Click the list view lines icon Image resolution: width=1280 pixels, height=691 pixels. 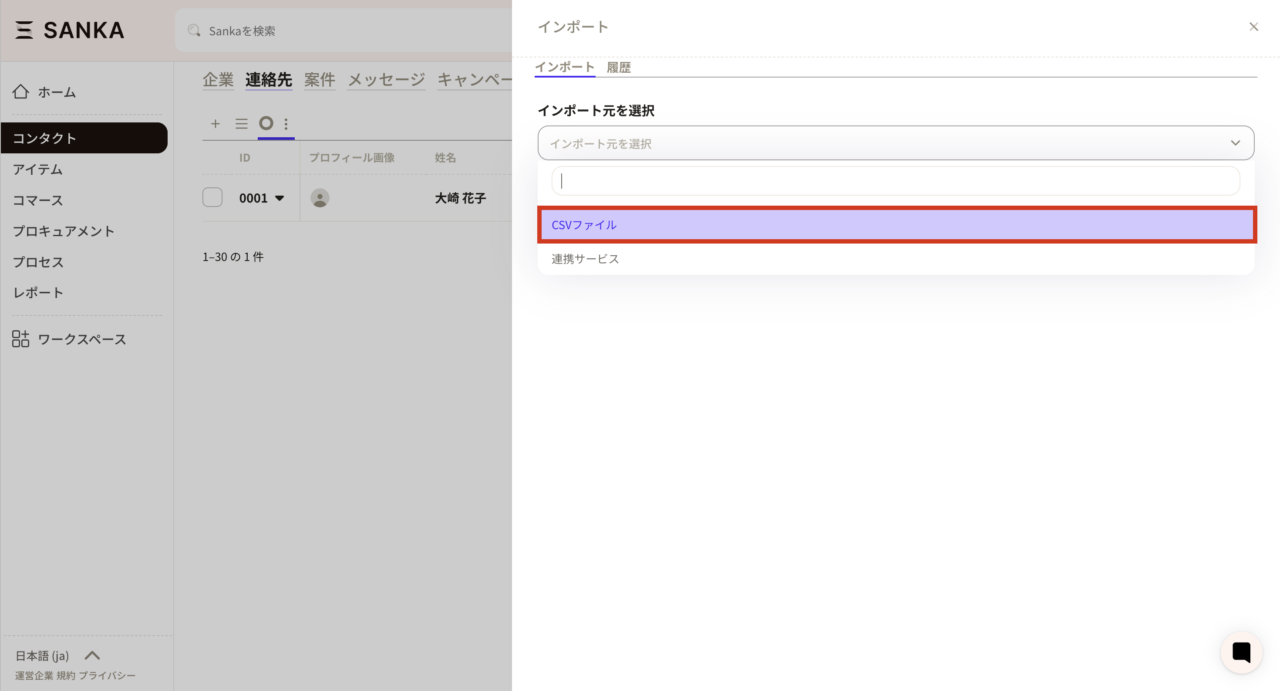(x=242, y=123)
